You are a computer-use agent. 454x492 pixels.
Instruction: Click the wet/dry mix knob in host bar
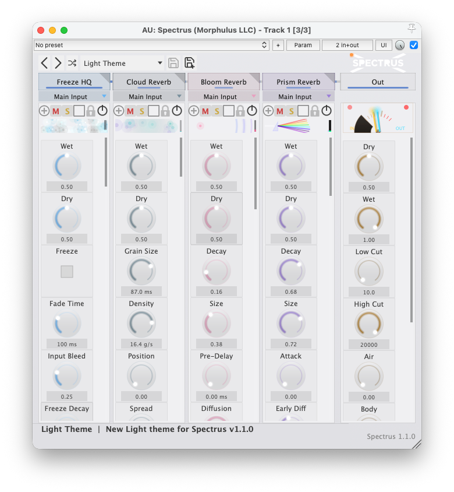pyautogui.click(x=400, y=45)
